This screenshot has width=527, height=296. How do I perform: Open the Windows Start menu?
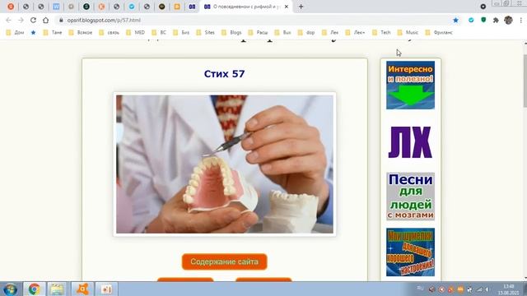click(10, 289)
